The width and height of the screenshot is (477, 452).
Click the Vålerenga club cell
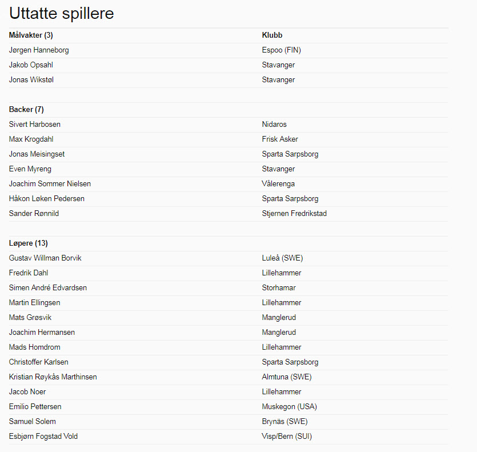coord(278,184)
